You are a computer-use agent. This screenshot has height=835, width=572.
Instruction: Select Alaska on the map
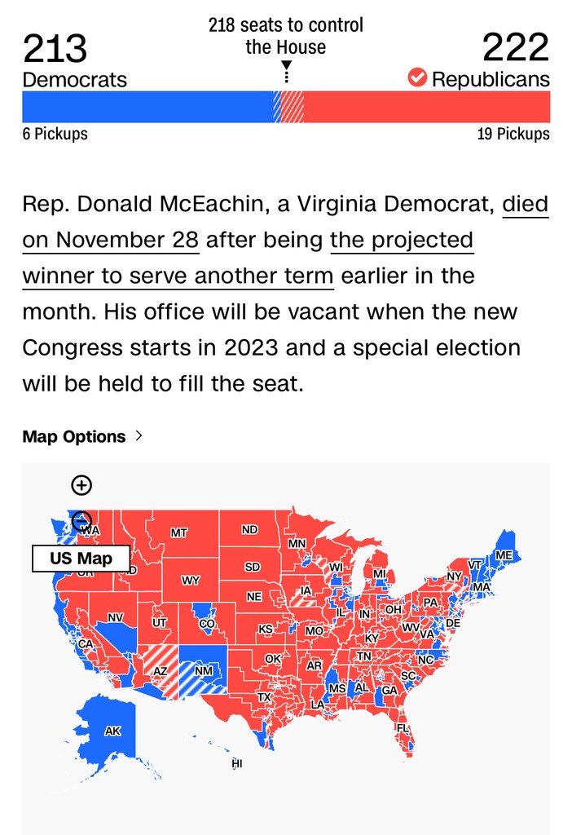112,731
